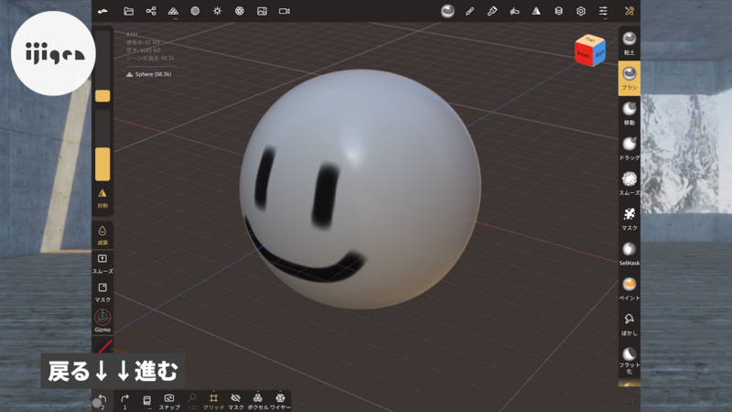Toggle ソロ solo mode
The image size is (732, 412).
pyautogui.click(x=192, y=401)
